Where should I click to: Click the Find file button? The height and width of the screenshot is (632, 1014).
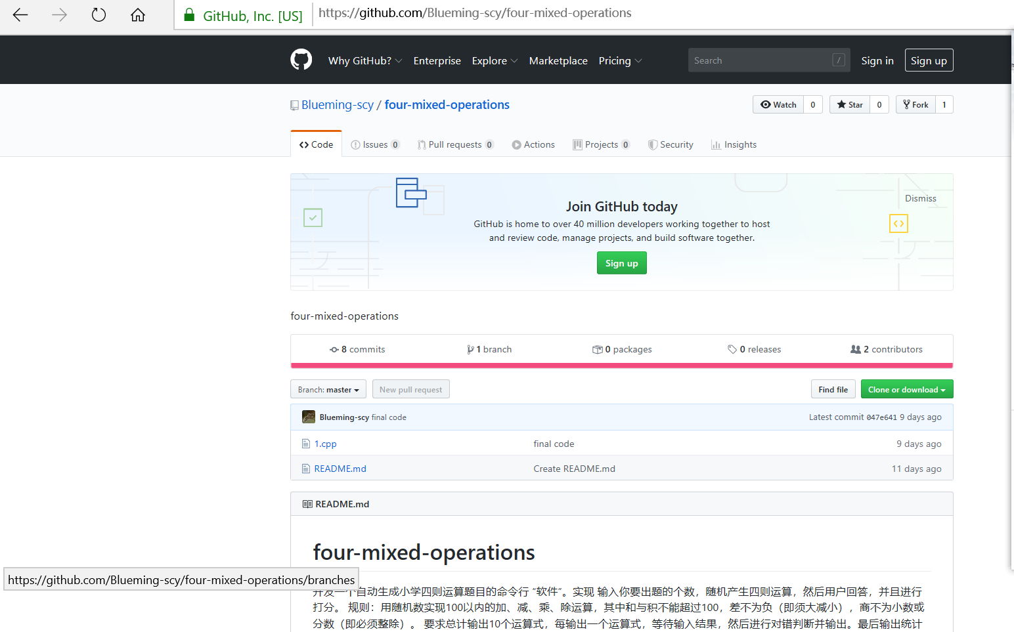[x=833, y=389]
